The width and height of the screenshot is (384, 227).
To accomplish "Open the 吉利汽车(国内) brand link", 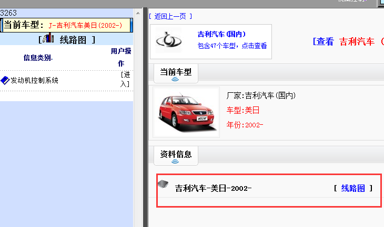I will click(222, 34).
